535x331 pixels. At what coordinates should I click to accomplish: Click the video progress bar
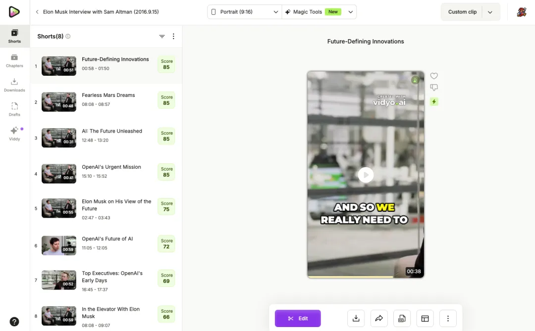[x=366, y=277]
